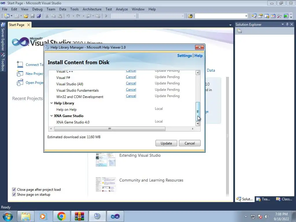Open WinRAR from the taskbar
The height and width of the screenshot is (222, 296).
pos(79,216)
